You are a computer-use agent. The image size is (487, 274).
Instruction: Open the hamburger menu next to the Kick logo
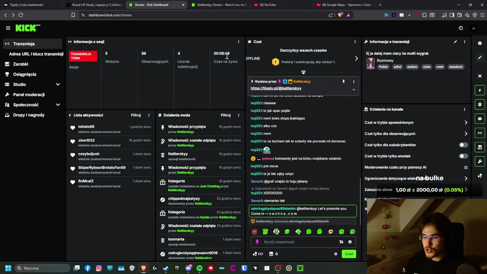tap(8, 28)
